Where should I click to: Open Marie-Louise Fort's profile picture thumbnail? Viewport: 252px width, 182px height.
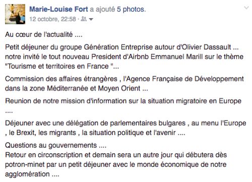click(15, 14)
